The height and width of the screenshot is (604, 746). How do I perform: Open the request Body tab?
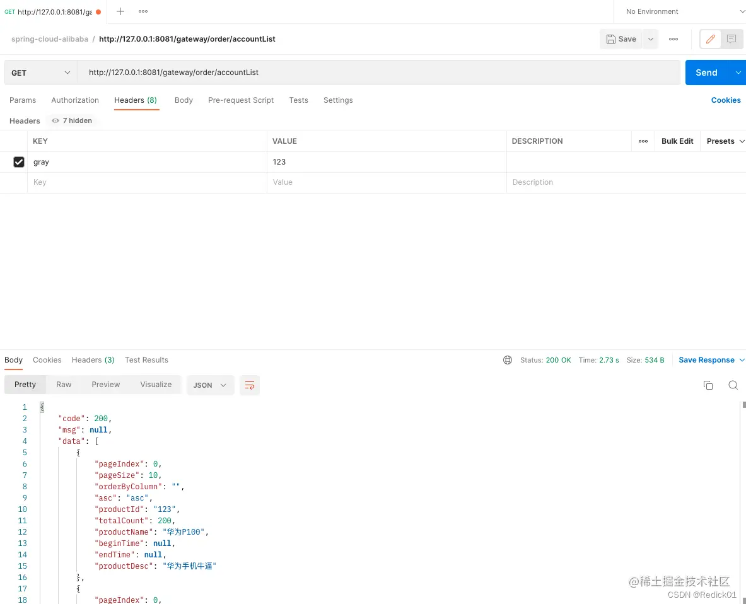(184, 100)
